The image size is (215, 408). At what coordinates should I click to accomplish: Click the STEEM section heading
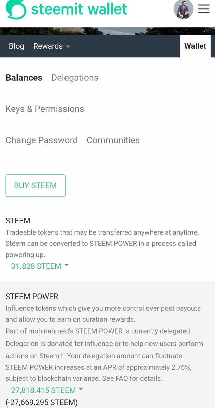tap(18, 221)
